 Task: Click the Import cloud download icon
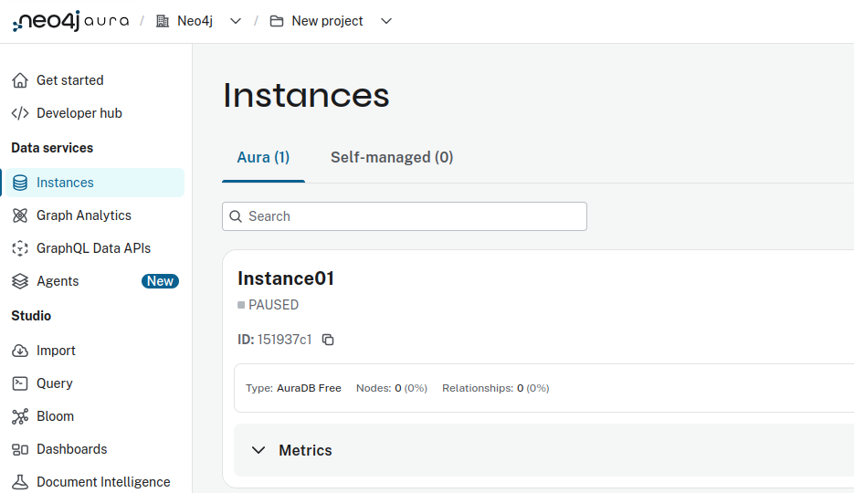[x=20, y=351]
